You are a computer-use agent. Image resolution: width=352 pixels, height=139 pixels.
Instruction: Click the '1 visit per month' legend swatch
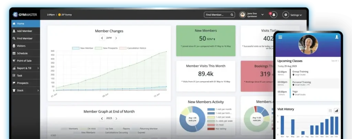[x=211, y=109]
